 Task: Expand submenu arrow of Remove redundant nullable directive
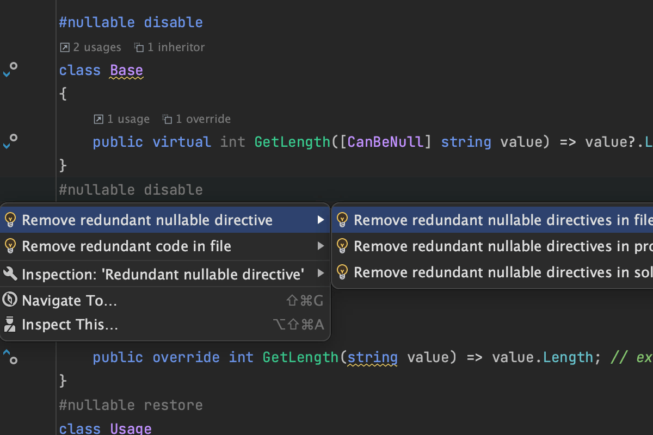point(321,220)
